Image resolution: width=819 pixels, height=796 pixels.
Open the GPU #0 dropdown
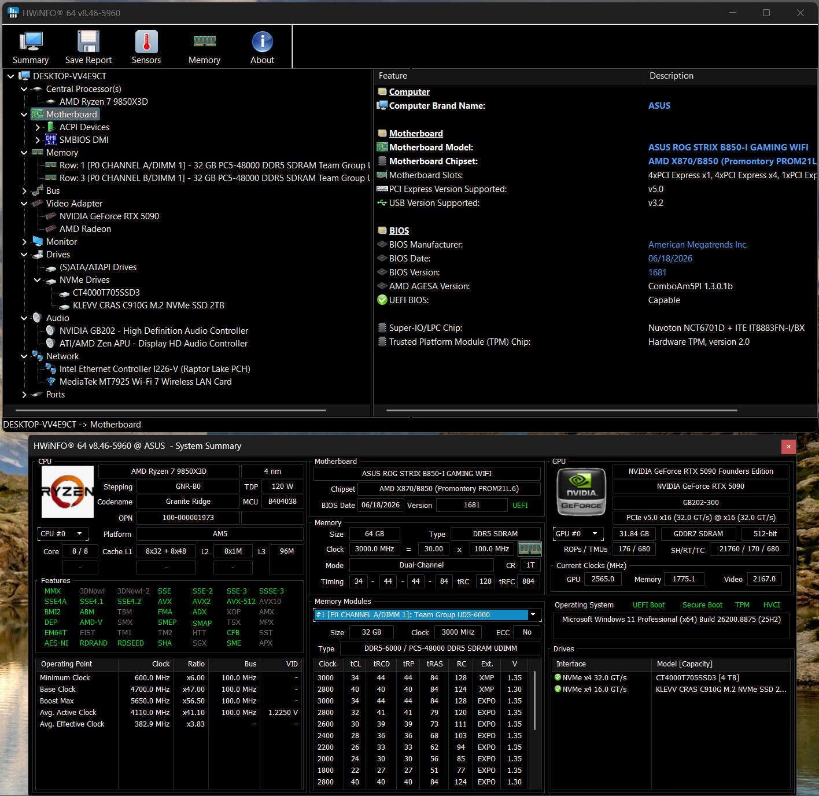tap(578, 533)
